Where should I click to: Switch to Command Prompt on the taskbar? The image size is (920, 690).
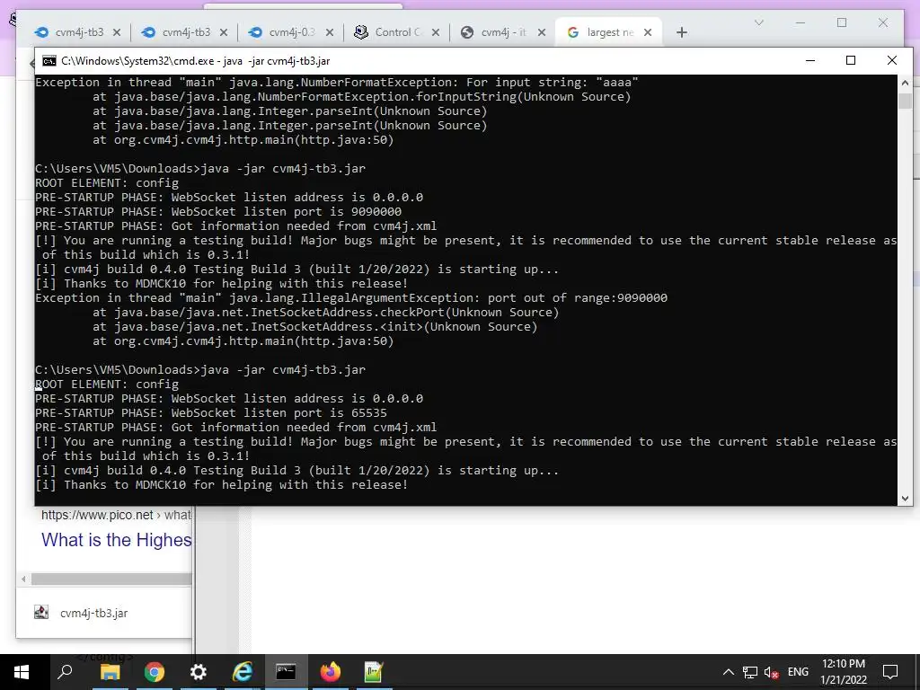pos(286,672)
